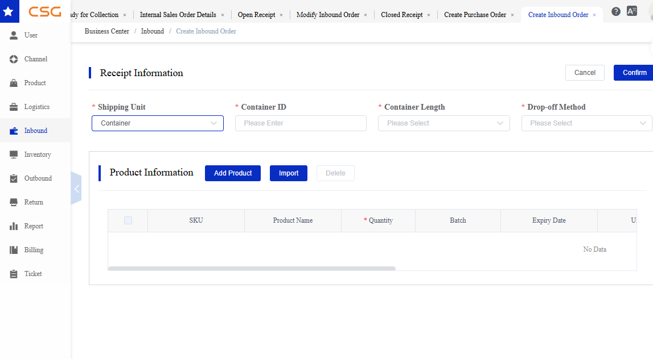Click the Delete button
This screenshot has height=359, width=653.
335,173
